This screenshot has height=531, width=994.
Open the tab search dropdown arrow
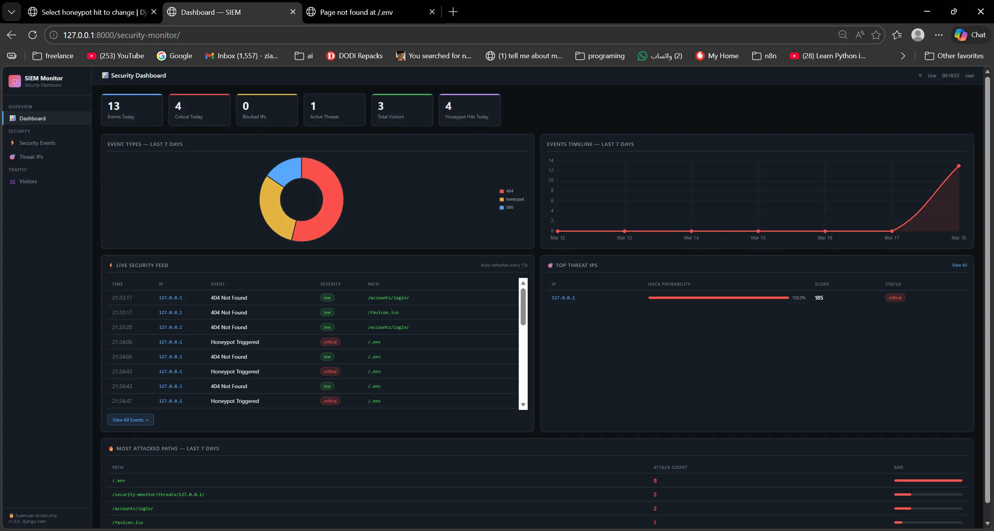pyautogui.click(x=12, y=12)
